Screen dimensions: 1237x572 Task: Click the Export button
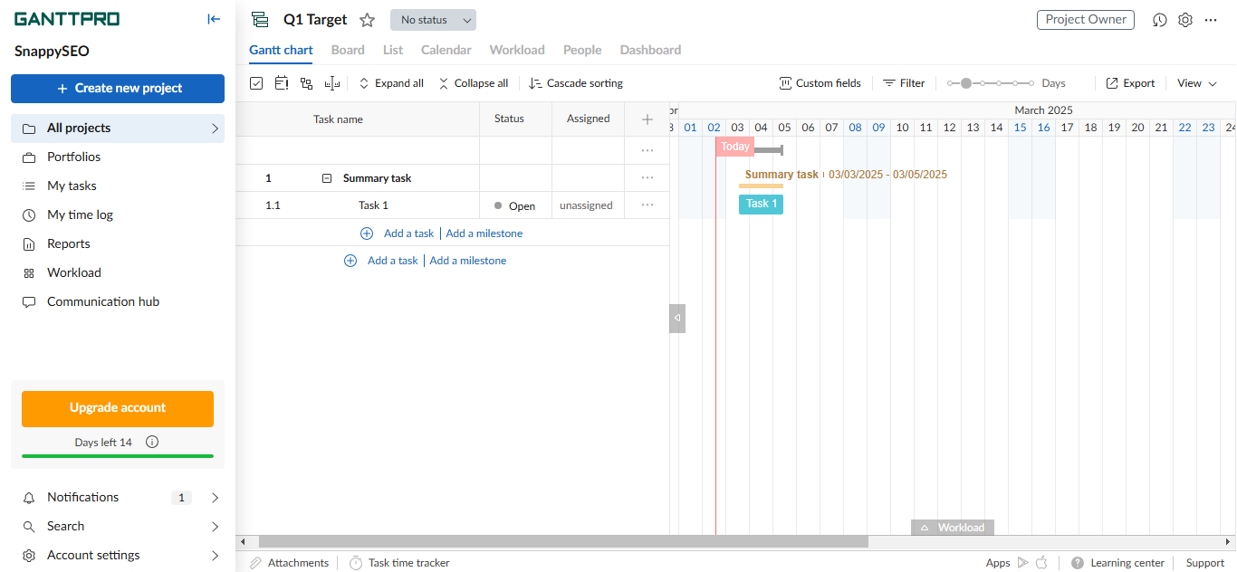tap(1130, 83)
